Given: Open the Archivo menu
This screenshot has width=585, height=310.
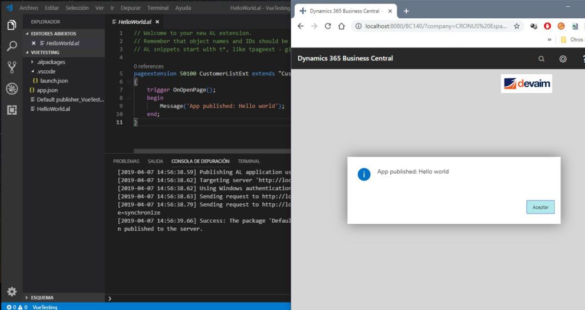Looking at the screenshot, I should [29, 8].
